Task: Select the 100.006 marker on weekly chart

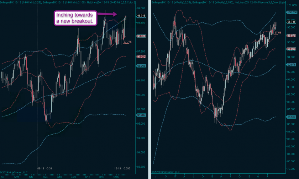Action: [292, 12]
